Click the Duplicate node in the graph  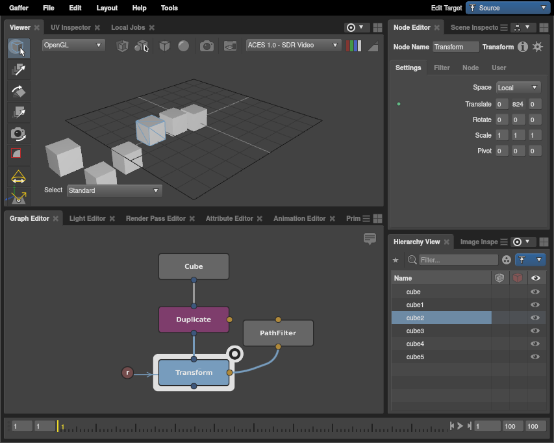click(x=194, y=320)
